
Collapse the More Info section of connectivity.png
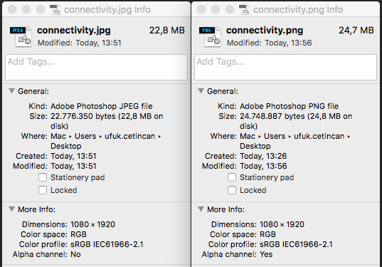pos(201,209)
